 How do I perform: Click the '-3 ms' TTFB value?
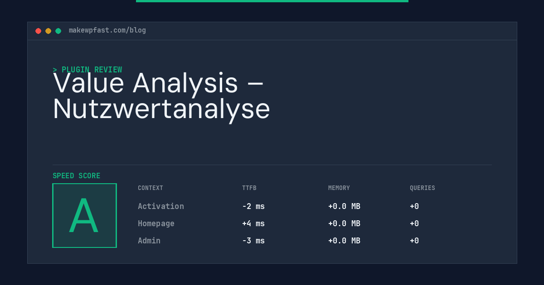coord(253,241)
